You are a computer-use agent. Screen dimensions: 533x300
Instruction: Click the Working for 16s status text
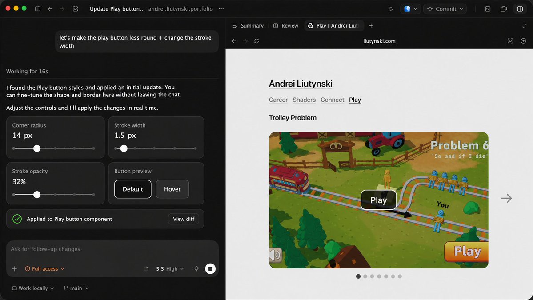click(x=27, y=72)
